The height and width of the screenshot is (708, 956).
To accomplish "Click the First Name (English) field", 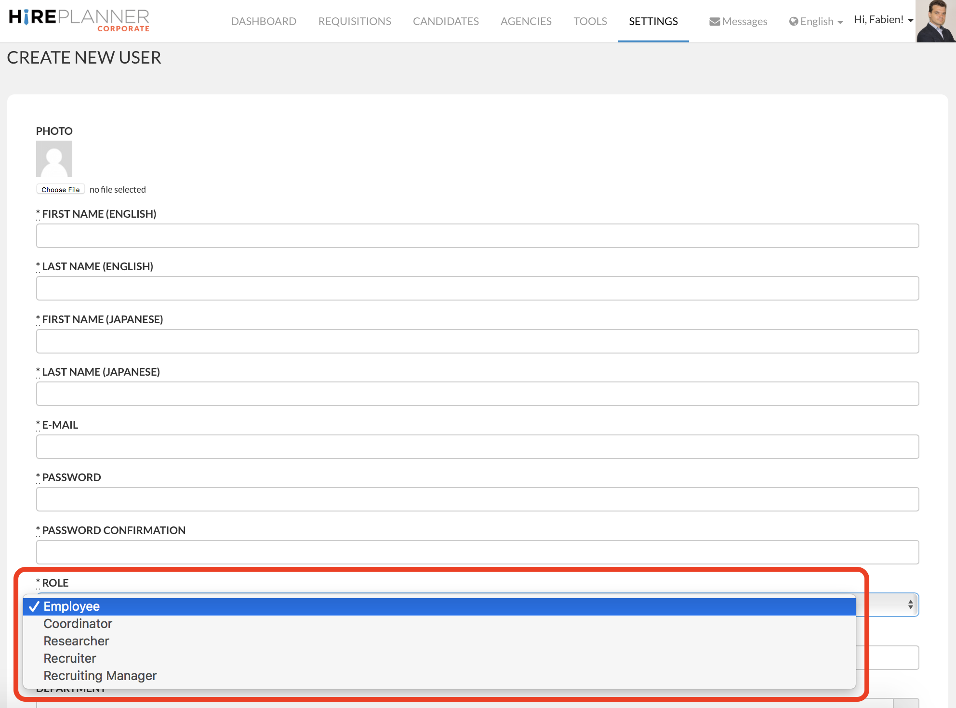I will [x=477, y=236].
